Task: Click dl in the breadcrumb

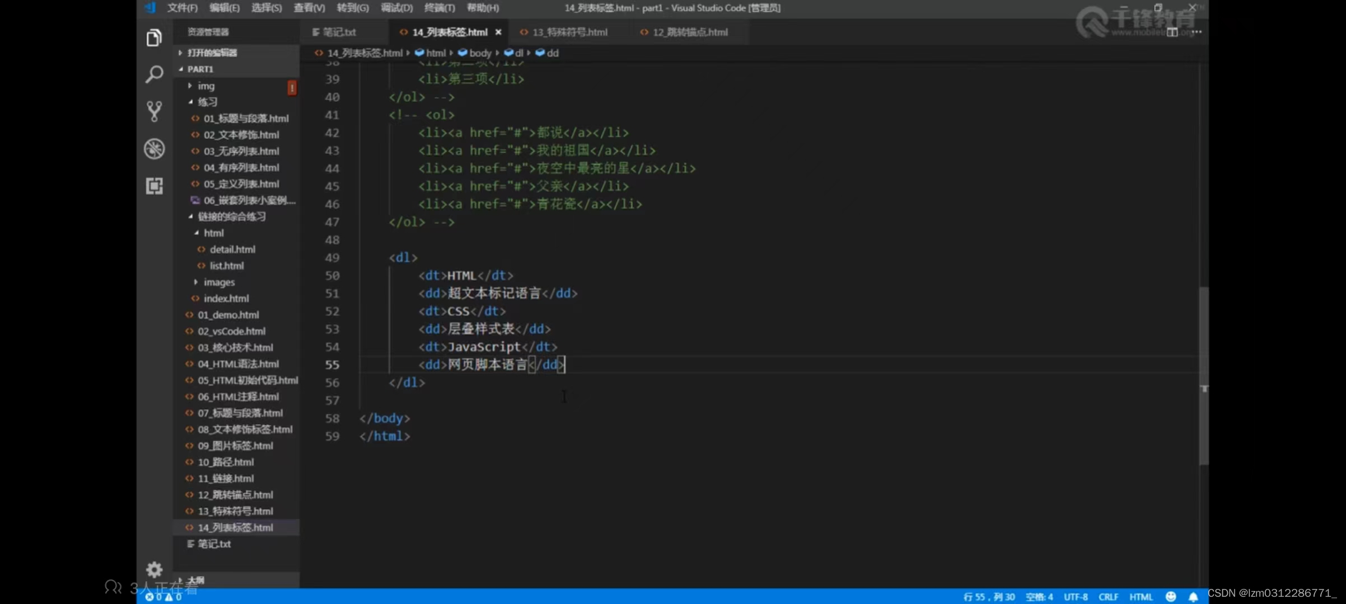Action: pyautogui.click(x=513, y=53)
